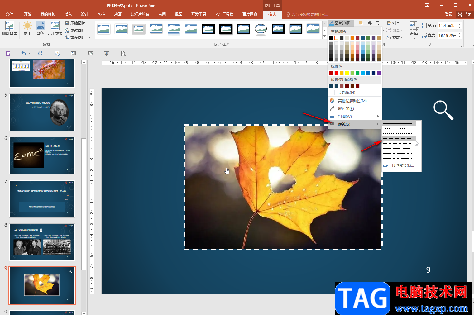Apply the oval picture style
Viewport: 474px width, 315px height.
click(x=261, y=29)
